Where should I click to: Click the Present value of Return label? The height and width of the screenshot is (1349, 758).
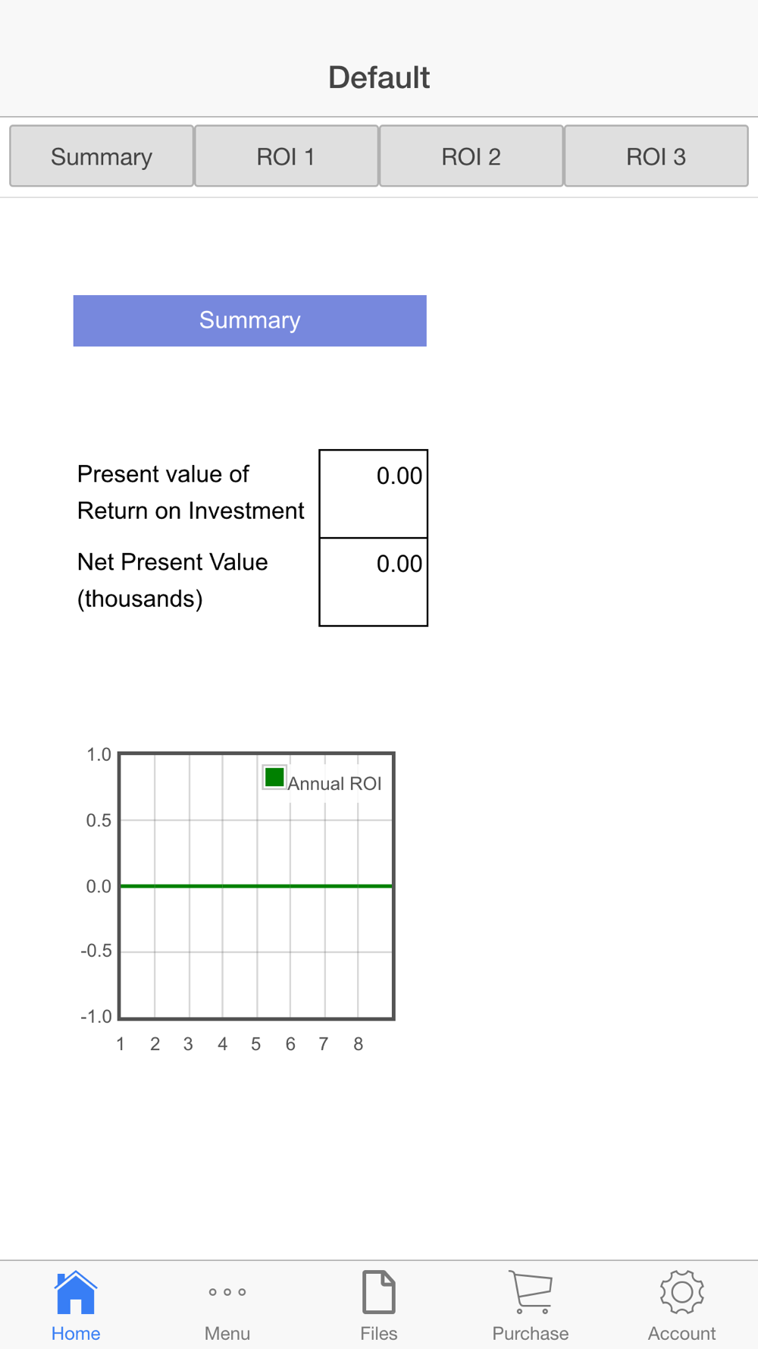(191, 492)
